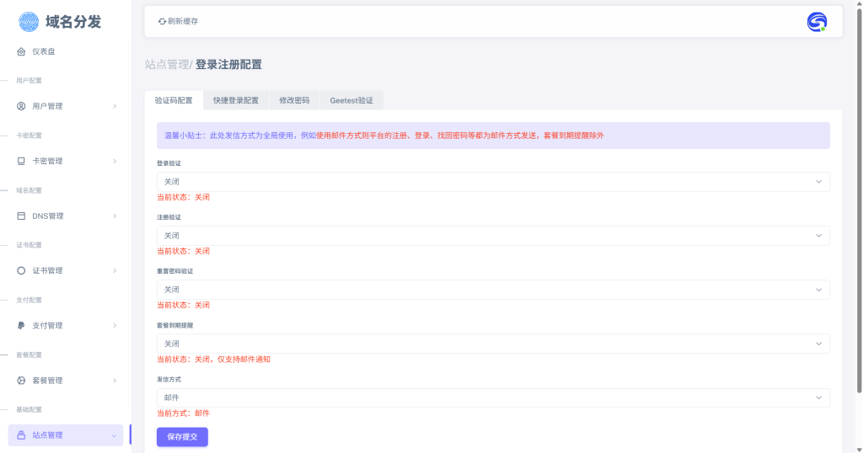
Task: Click the 支付管理 PayPal icon
Action: pos(21,326)
